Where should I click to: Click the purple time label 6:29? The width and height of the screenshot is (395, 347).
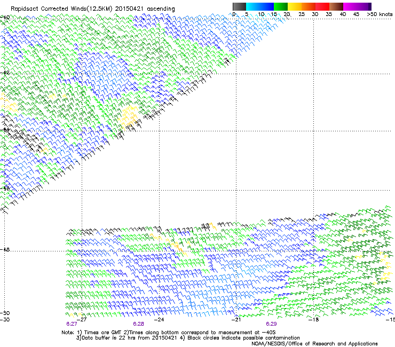[x=271, y=324]
